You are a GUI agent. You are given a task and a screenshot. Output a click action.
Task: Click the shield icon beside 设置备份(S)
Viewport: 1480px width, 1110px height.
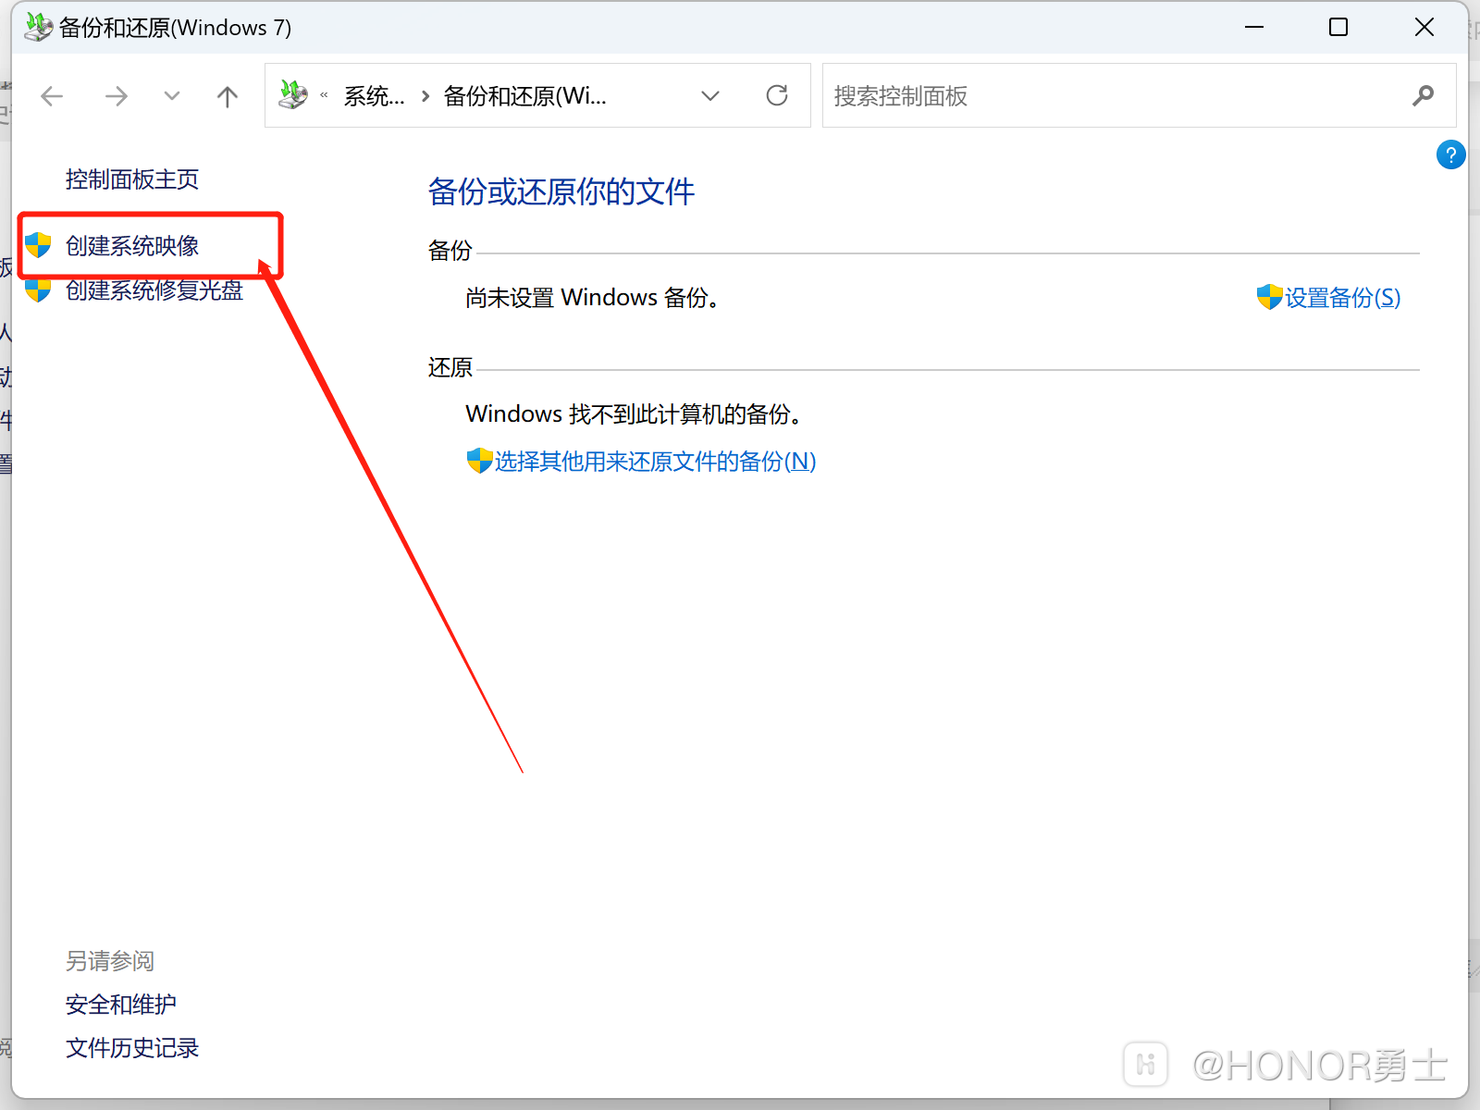tap(1269, 297)
